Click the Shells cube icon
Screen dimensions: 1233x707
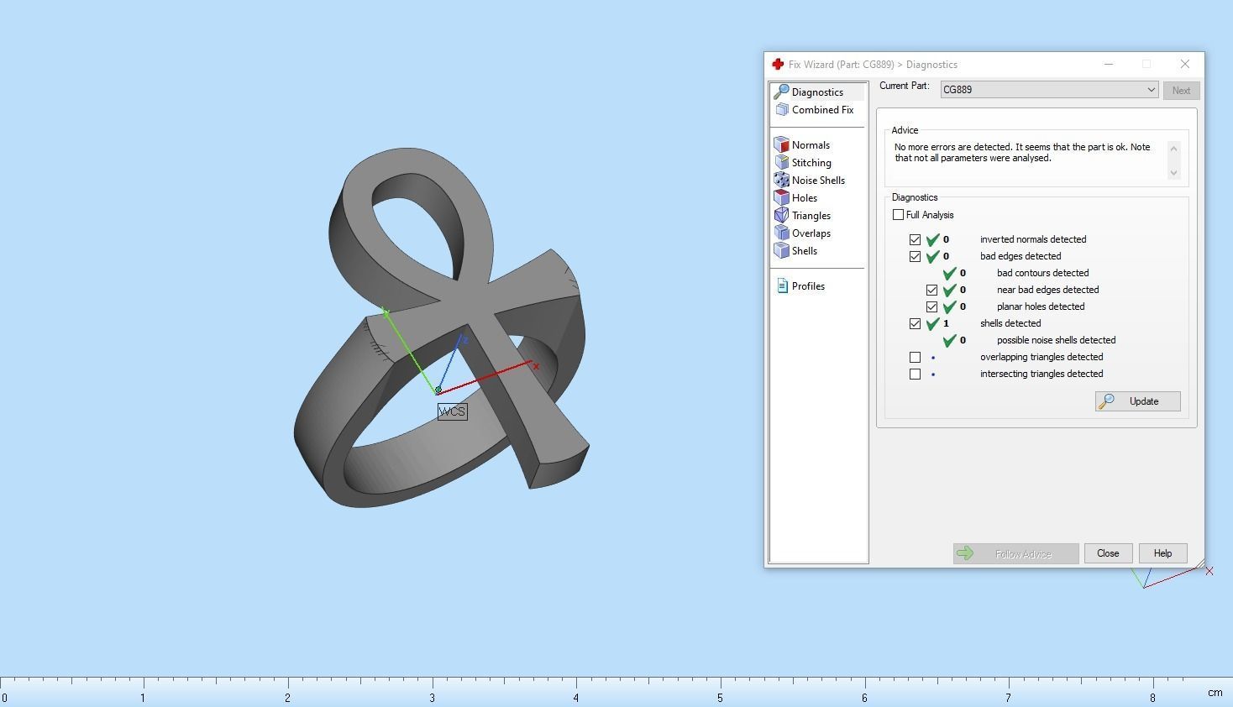tap(782, 251)
